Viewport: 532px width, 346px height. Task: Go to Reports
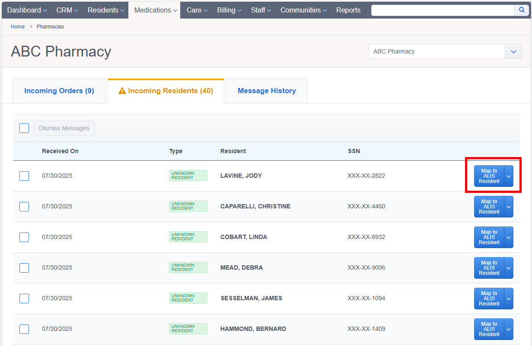pyautogui.click(x=348, y=10)
